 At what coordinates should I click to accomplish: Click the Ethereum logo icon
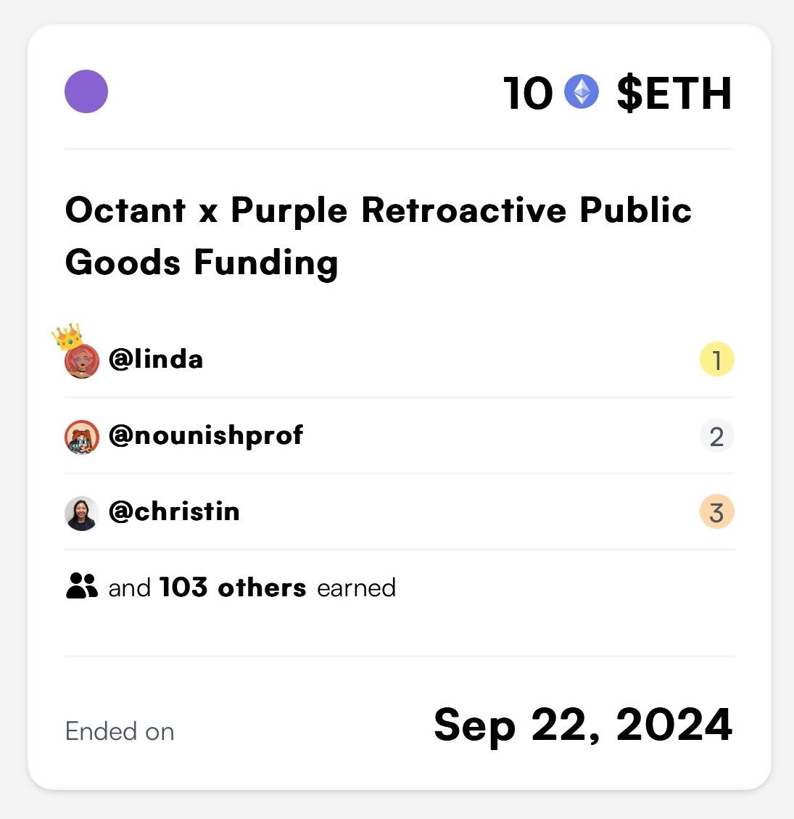click(582, 92)
